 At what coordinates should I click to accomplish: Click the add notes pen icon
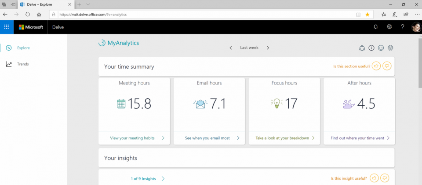(x=395, y=15)
